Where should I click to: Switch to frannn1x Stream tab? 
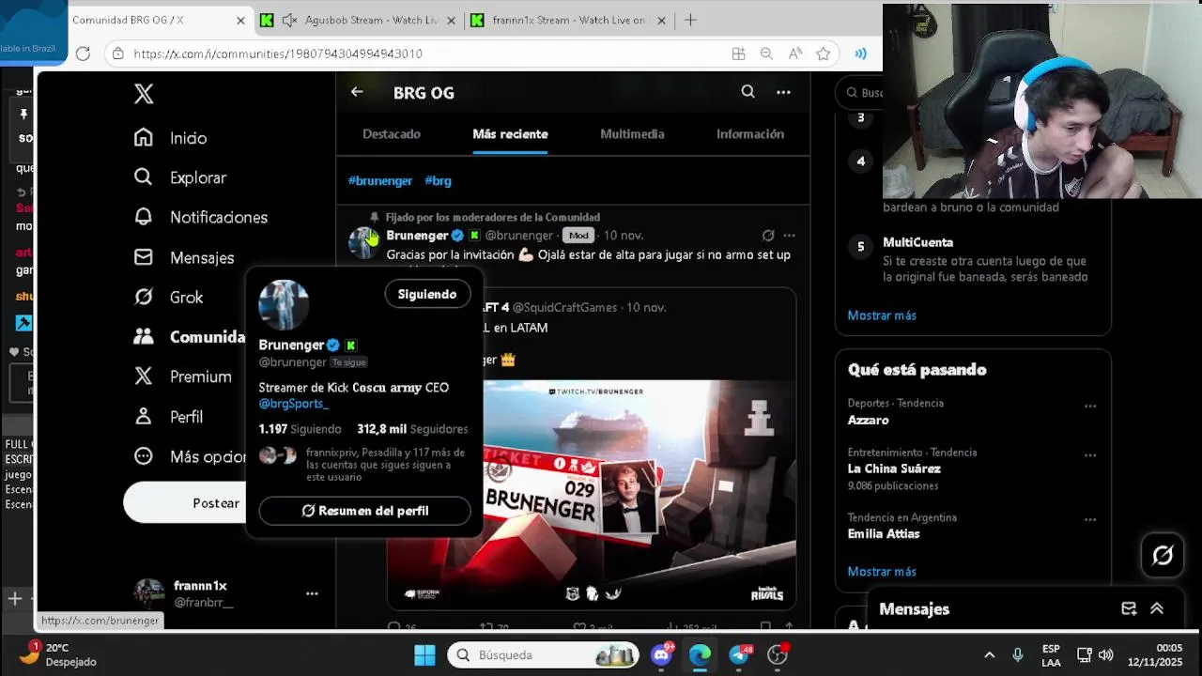point(570,20)
